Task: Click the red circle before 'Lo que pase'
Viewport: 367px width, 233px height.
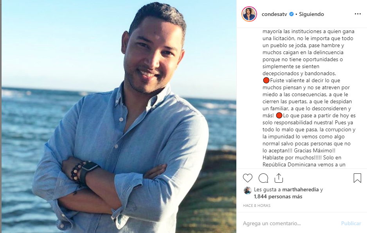Action: point(279,116)
